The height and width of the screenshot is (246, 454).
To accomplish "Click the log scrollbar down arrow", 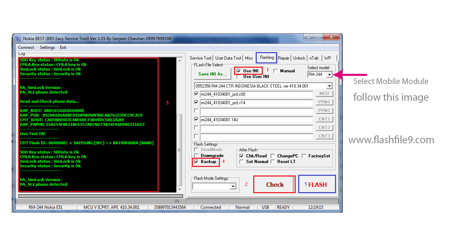I will 179,190.
